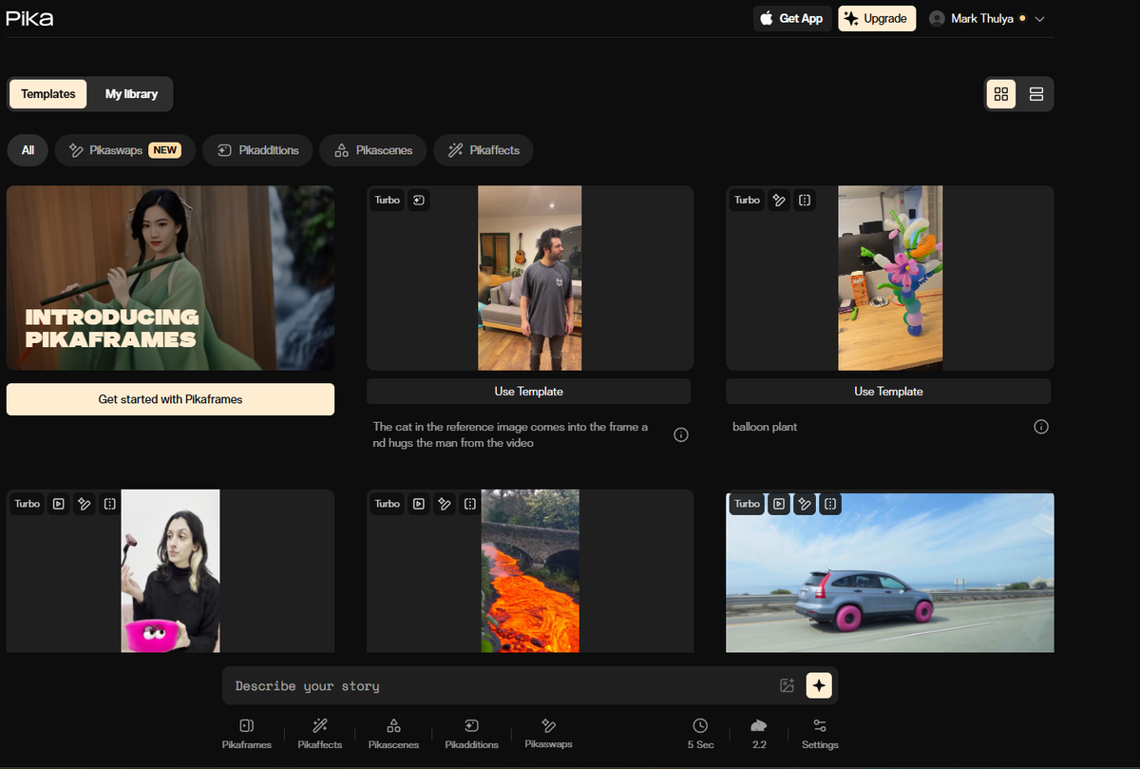
Task: Open the 2.2 model version selector
Action: point(759,734)
